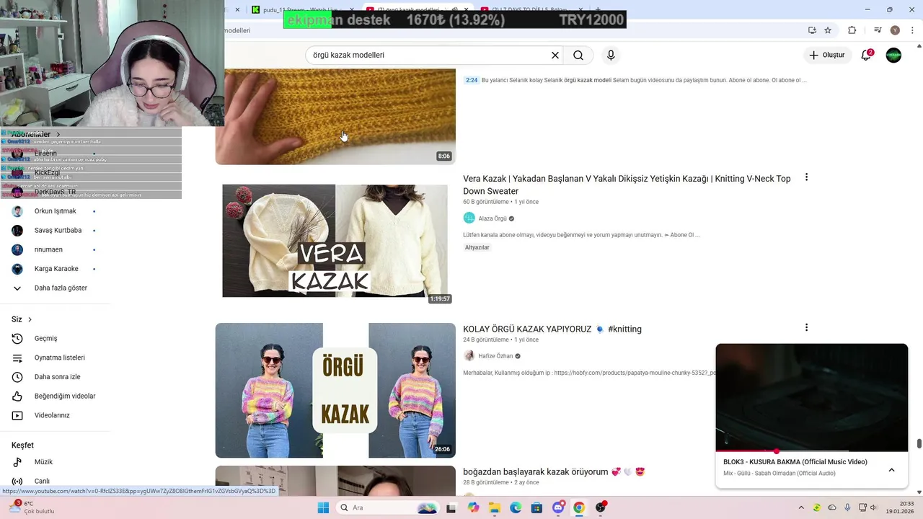Screen dimensions: 923x519
Task: Open KOLAY ÖRGÜ KAZAK YAPIYORUZ video title
Action: (x=552, y=329)
